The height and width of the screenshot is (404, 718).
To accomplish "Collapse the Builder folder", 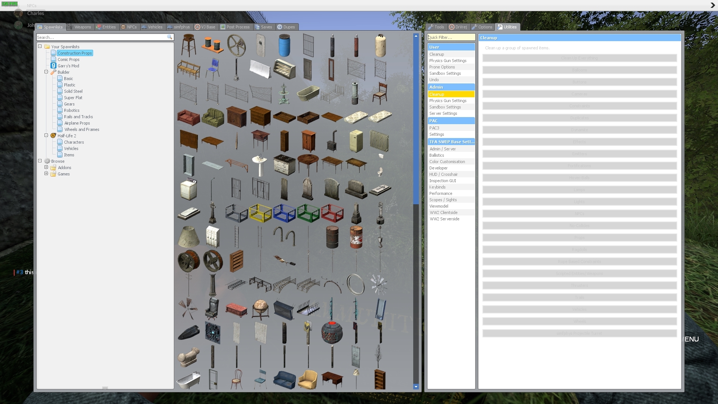I will coord(46,72).
